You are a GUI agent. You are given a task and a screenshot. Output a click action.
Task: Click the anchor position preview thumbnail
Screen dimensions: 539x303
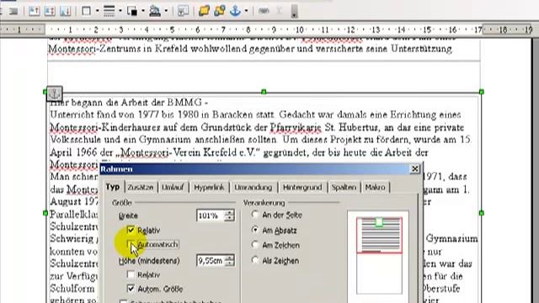point(379,255)
